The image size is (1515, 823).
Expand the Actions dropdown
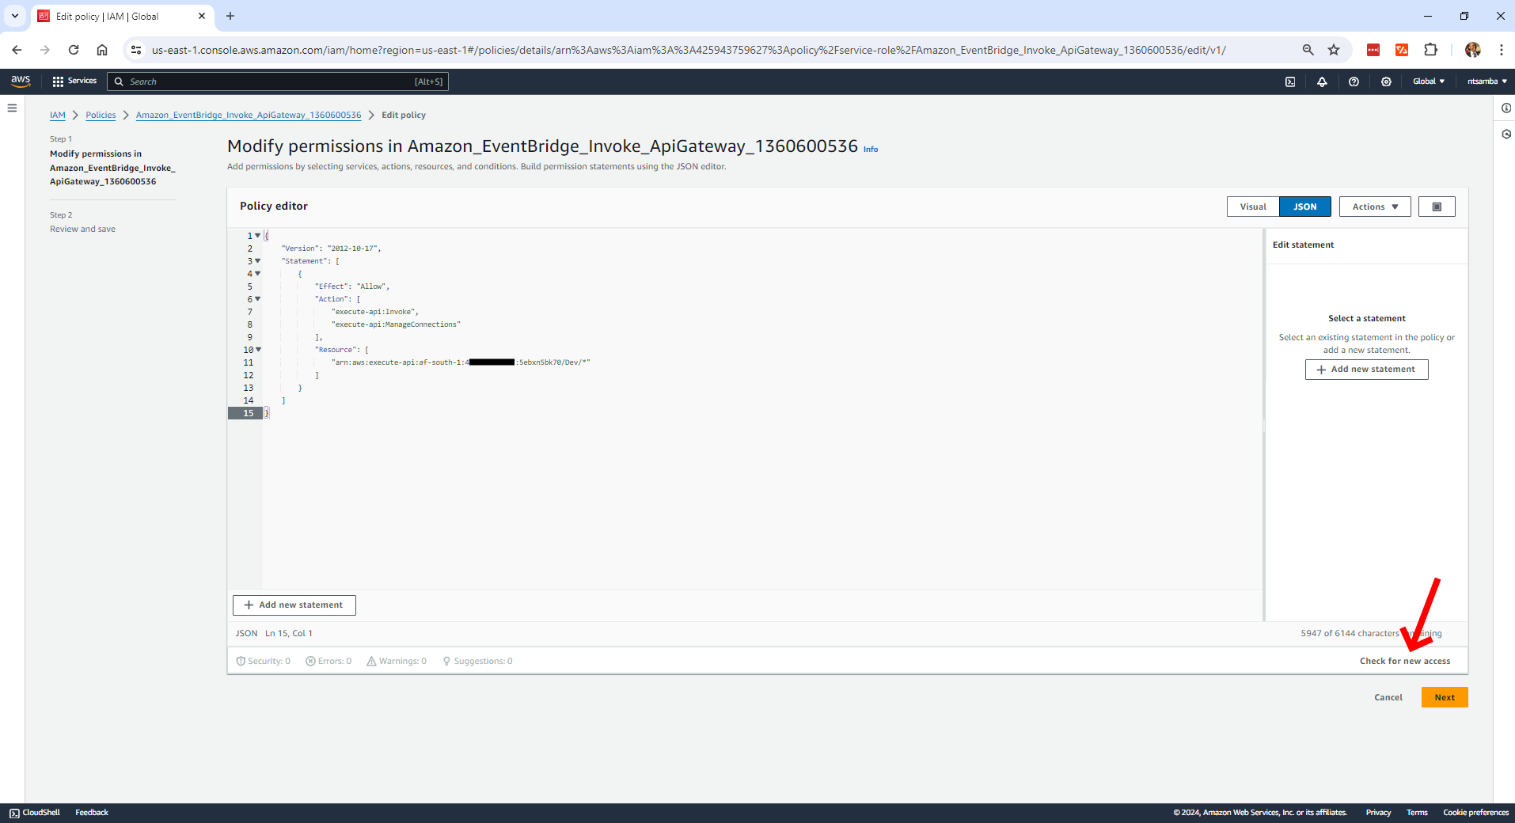point(1375,207)
